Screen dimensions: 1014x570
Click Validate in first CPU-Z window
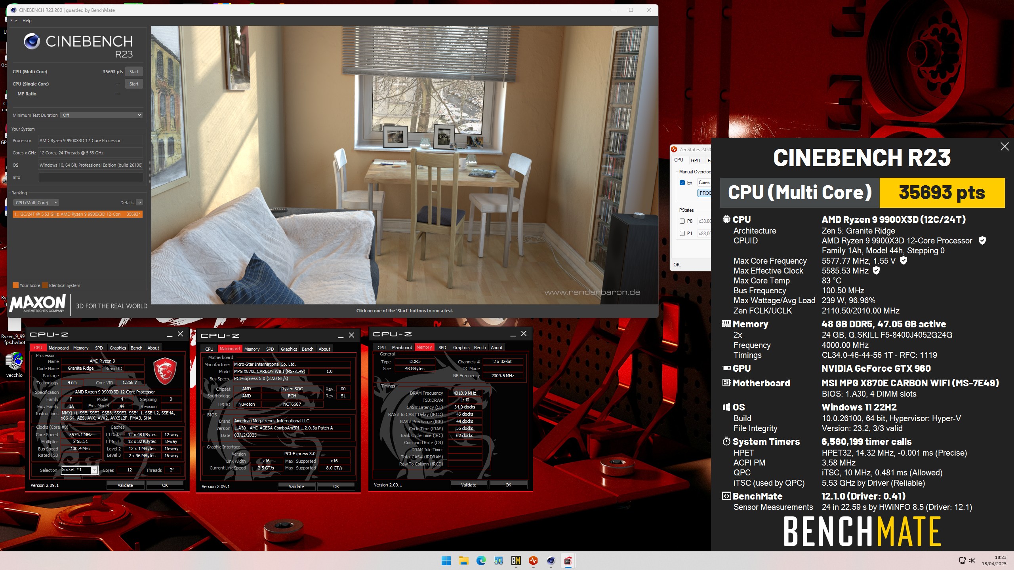125,485
